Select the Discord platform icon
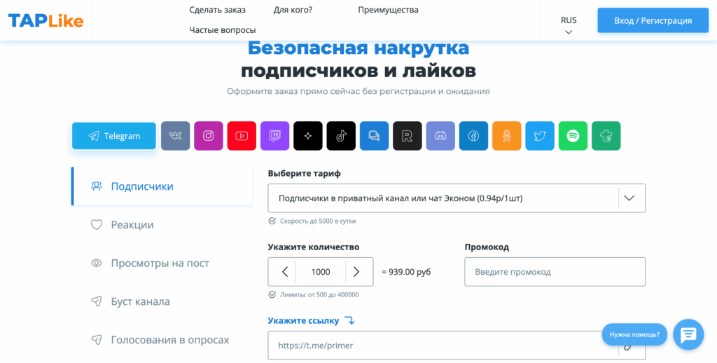Screen dimensions: 717x363 point(440,136)
